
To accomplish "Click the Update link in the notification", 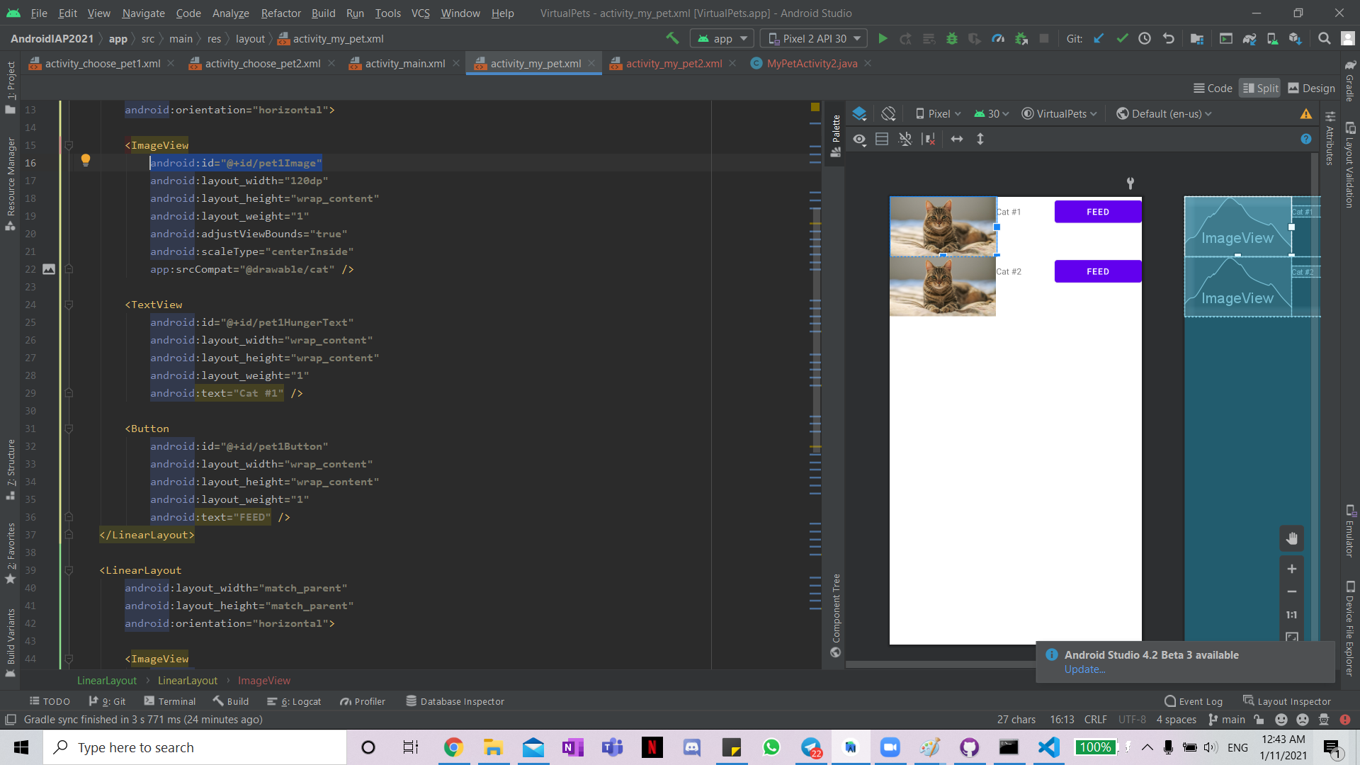I will pyautogui.click(x=1084, y=669).
